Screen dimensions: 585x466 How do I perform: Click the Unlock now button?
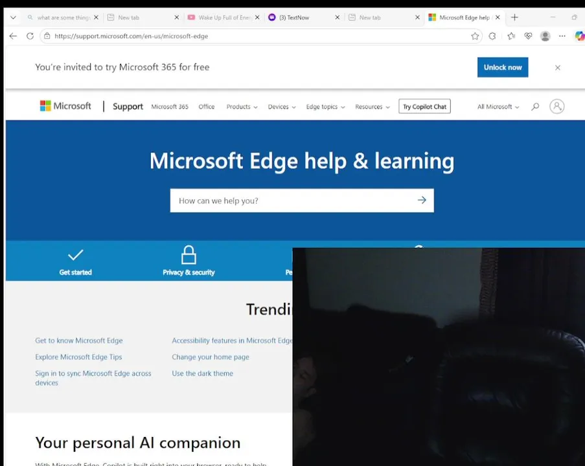[503, 67]
